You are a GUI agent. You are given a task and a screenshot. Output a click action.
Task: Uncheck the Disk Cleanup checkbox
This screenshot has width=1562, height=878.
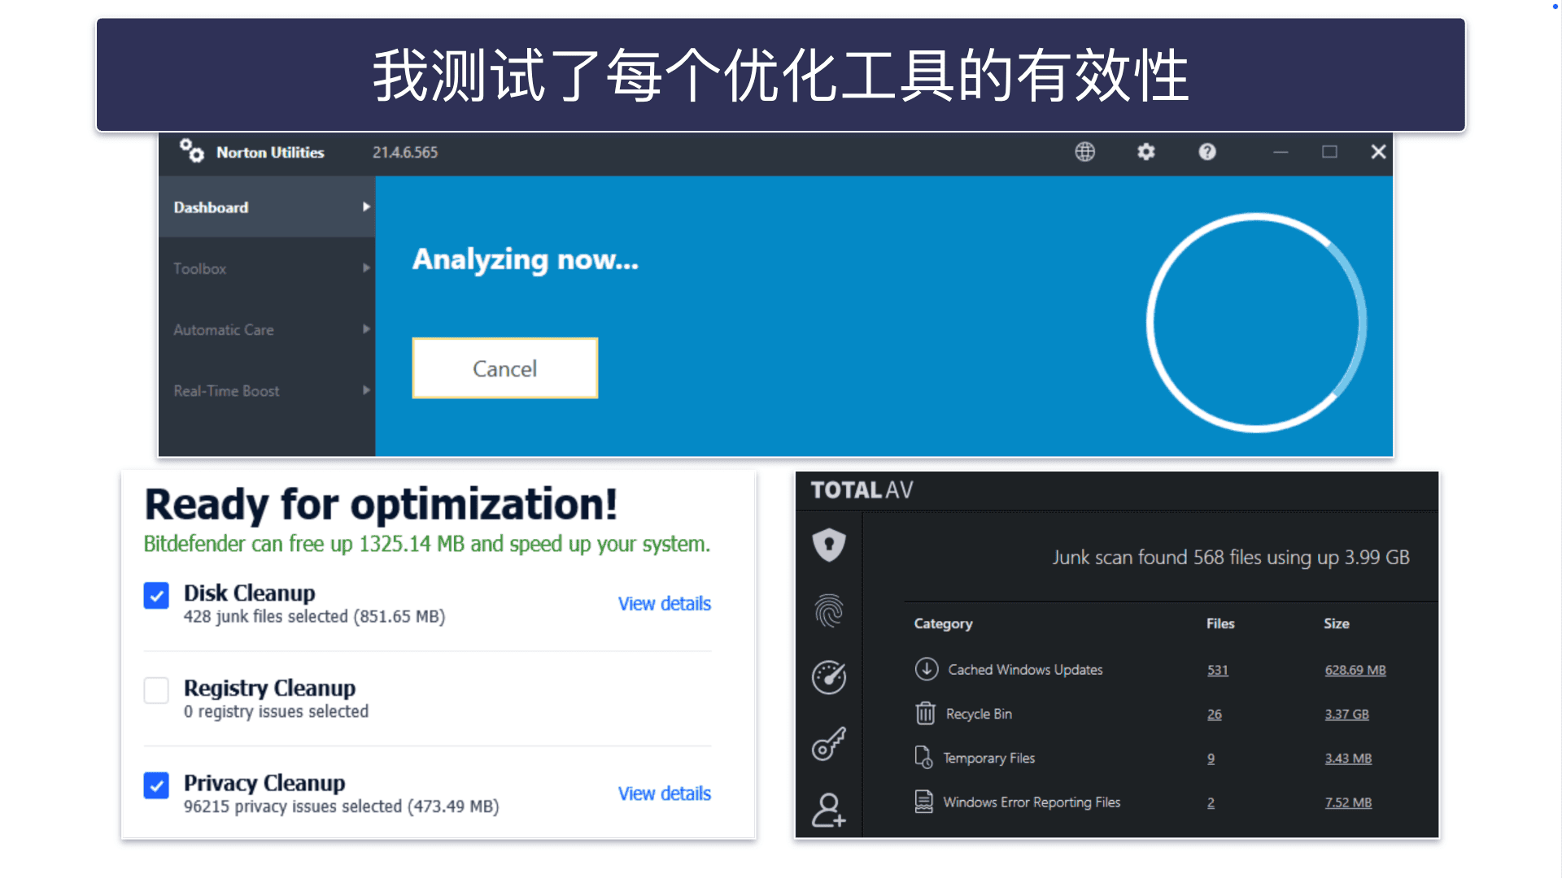(x=156, y=595)
